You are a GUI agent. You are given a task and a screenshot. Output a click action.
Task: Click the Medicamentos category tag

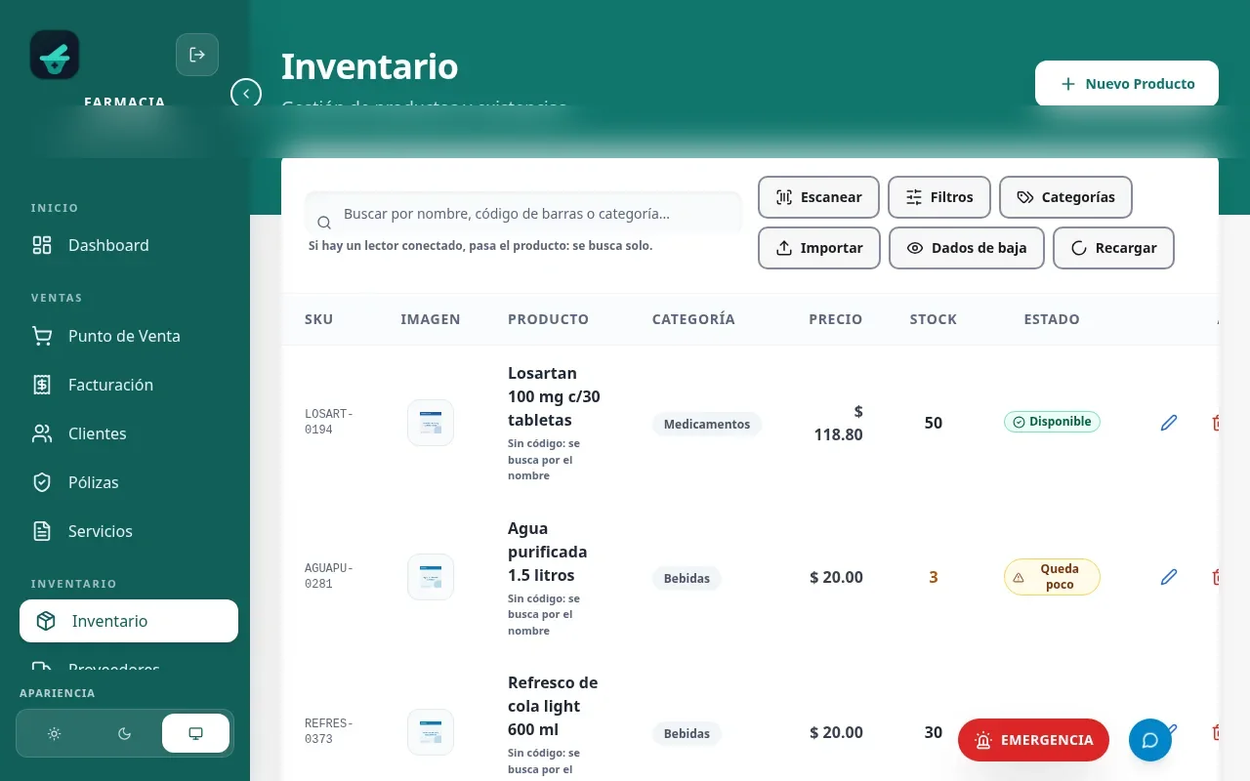coord(707,424)
